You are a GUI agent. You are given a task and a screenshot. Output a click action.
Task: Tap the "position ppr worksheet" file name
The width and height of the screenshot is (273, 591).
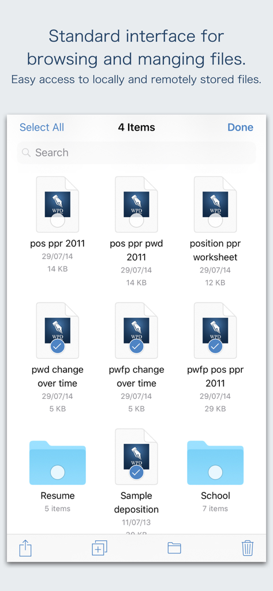point(215,250)
